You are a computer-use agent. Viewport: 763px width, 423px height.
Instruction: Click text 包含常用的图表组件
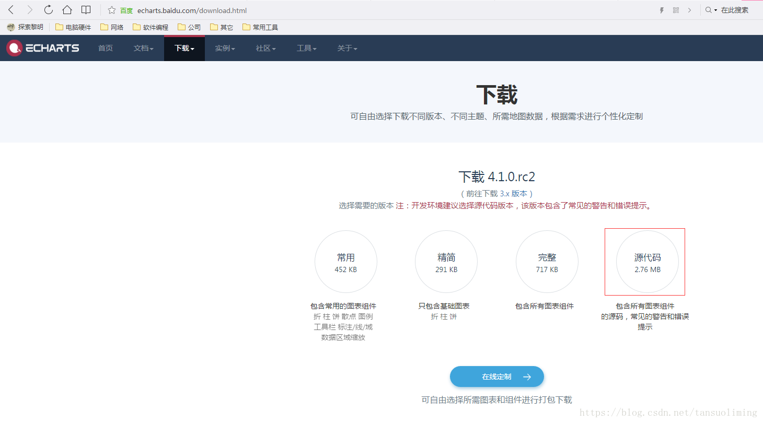[x=343, y=306]
